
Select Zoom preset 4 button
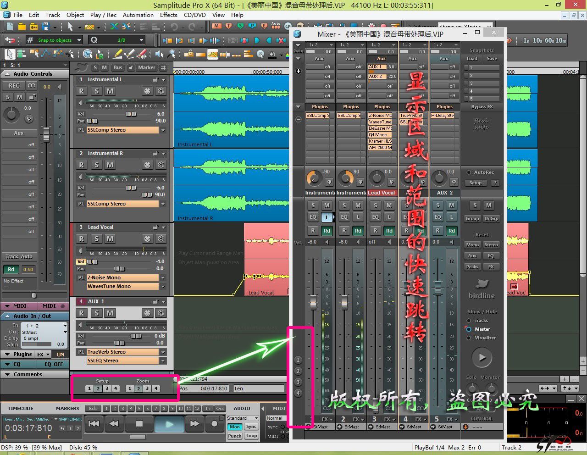[156, 388]
